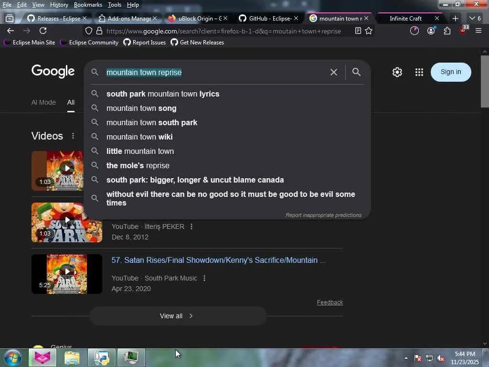Image resolution: width=489 pixels, height=367 pixels.
Task: Open the Videos section options dots
Action: coord(73,136)
